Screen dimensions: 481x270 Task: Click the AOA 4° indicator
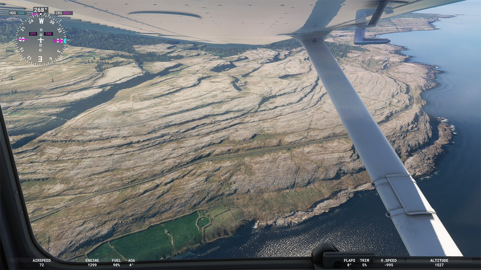[x=131, y=263]
